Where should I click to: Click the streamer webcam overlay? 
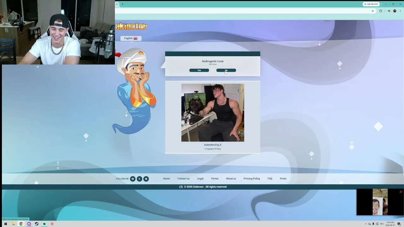click(57, 32)
